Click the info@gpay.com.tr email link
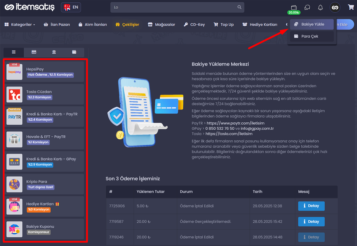 coord(257,128)
